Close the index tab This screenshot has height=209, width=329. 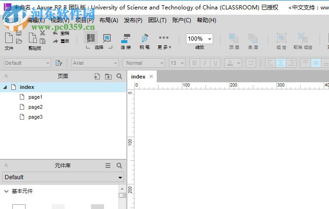[151, 77]
